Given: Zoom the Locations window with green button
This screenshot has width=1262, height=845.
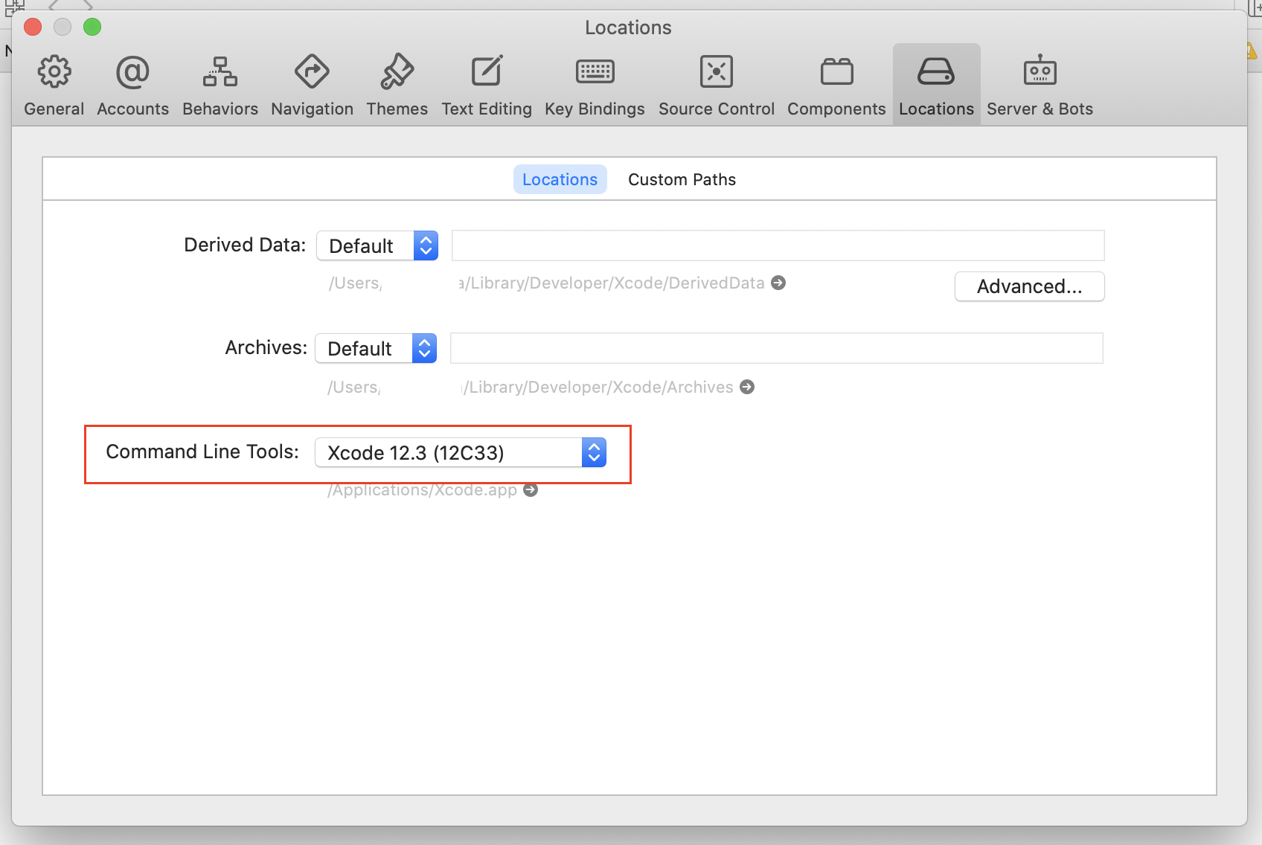Looking at the screenshot, I should [x=92, y=28].
